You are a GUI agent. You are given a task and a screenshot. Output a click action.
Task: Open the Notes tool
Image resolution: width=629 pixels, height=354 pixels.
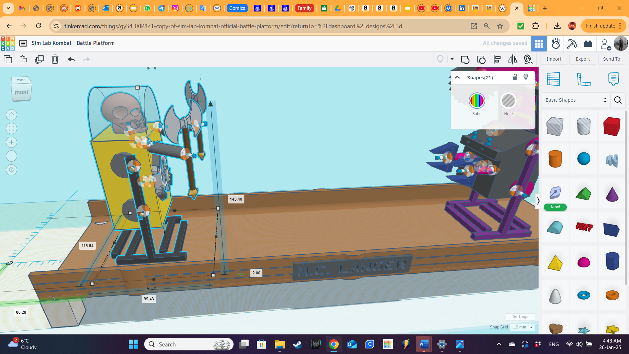pos(613,79)
